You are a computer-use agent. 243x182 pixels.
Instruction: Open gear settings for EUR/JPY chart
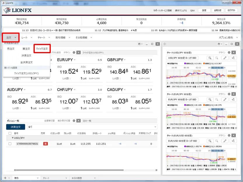[x=229, y=94]
